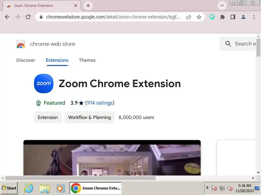The height and width of the screenshot is (195, 261).
Task: Toggle the browser side panel
Action: 233,17
